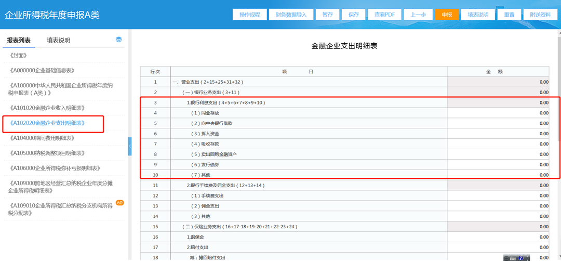
Task: Click the layers stack icon in sidebar
Action: [119, 40]
